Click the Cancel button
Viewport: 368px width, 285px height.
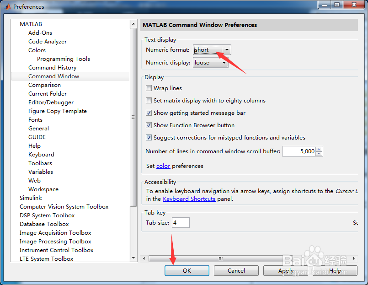click(236, 271)
